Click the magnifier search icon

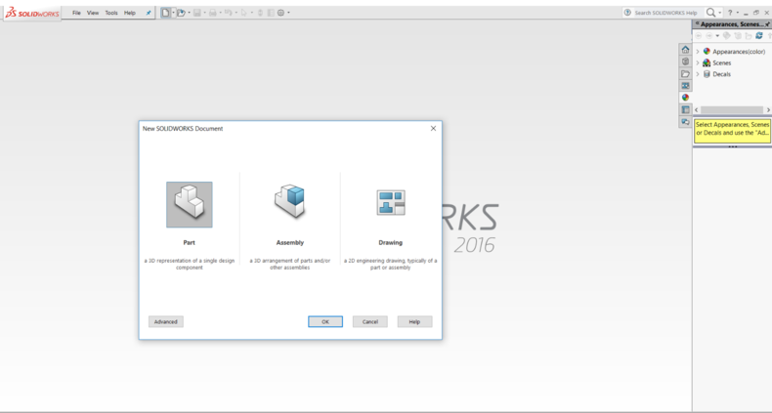710,13
